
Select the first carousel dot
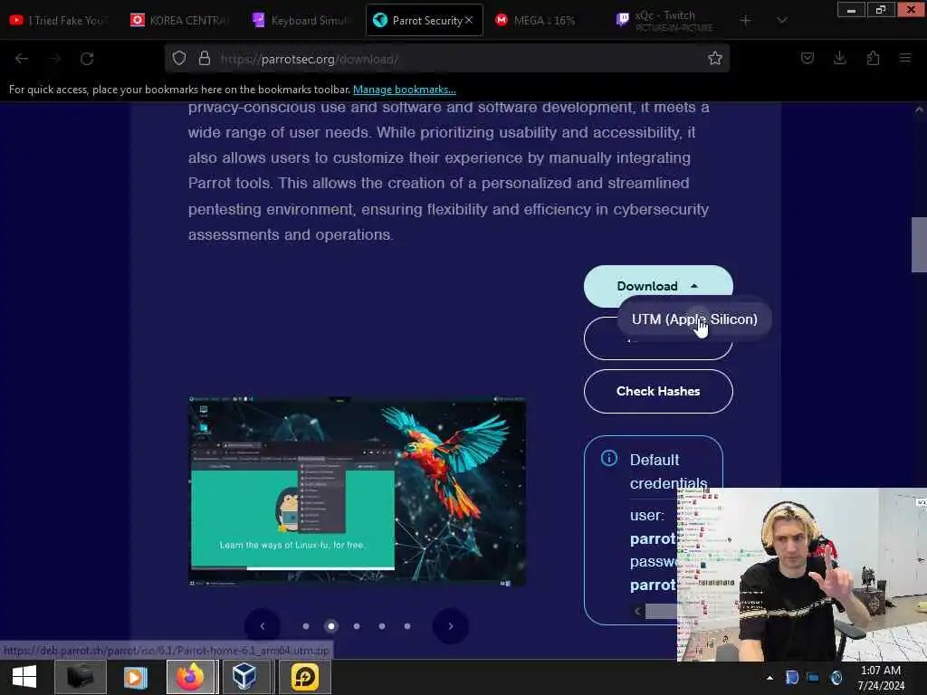point(306,626)
